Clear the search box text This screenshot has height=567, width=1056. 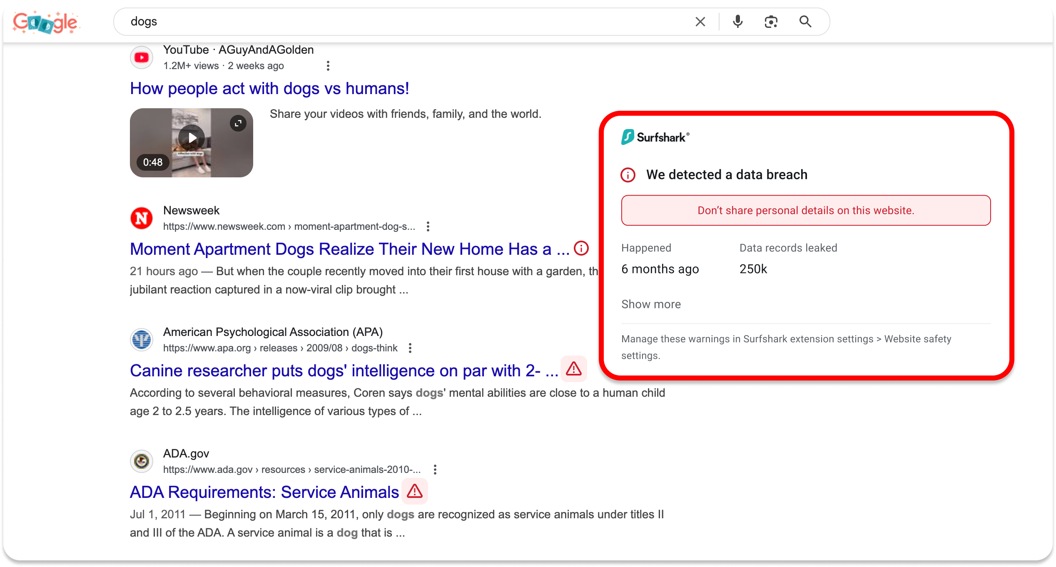[700, 22]
